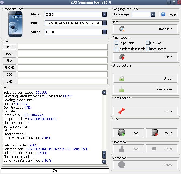
Task: Choose a file with the PDA button
Action: pos(9,60)
